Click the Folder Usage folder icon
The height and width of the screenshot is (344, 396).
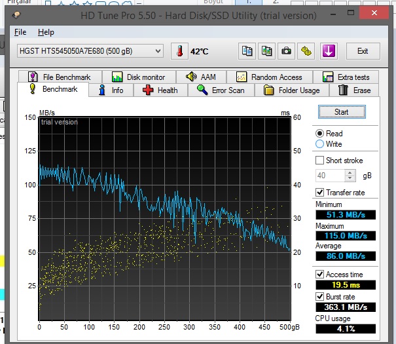(269, 90)
